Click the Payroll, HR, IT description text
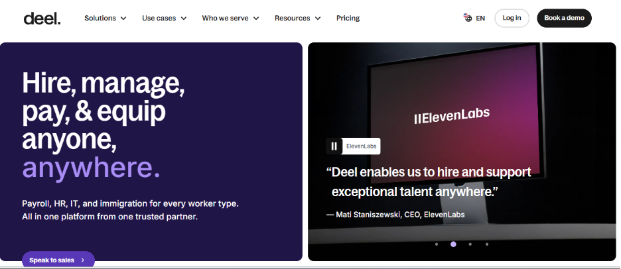 tap(130, 211)
